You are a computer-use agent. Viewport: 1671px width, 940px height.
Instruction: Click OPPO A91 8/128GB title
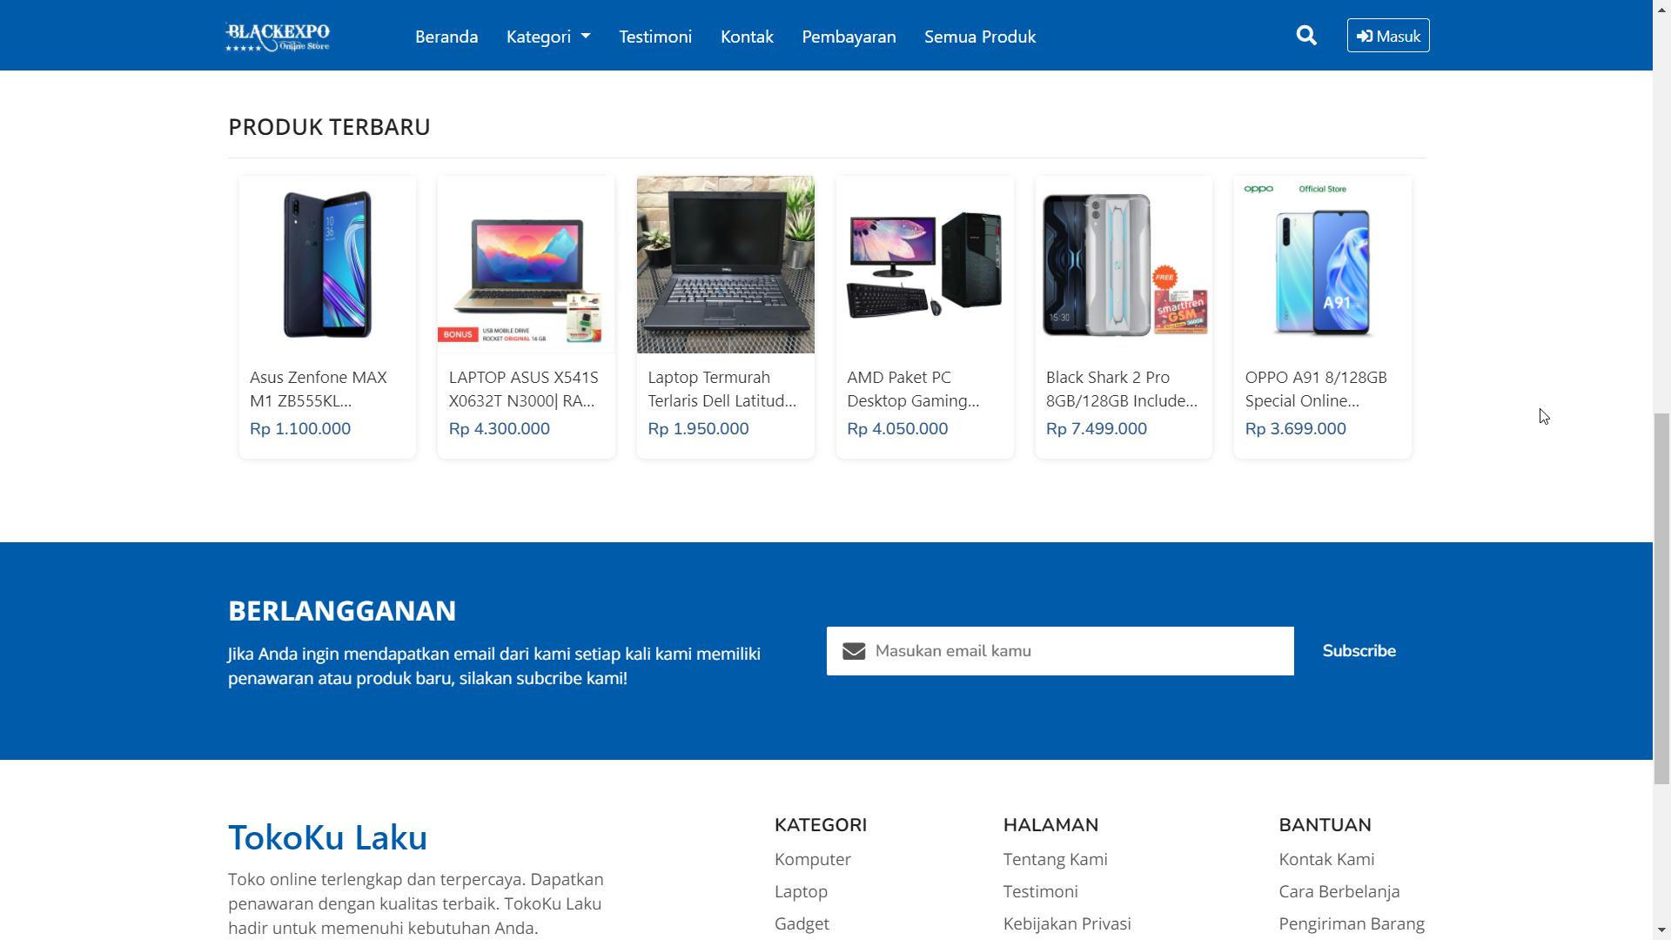click(x=1316, y=389)
